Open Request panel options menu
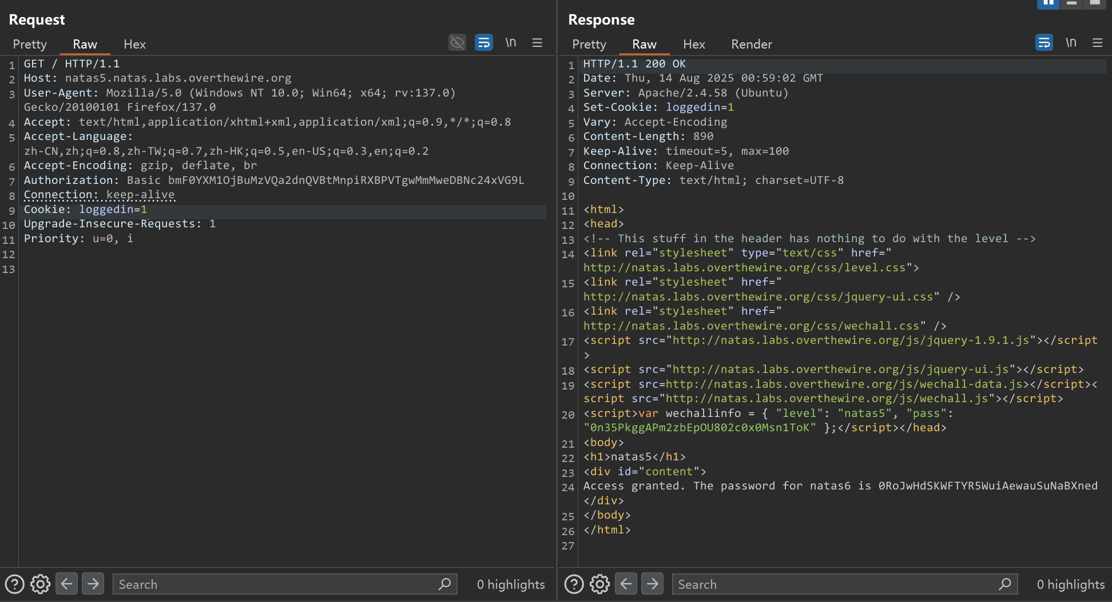This screenshot has width=1112, height=602. 537,42
